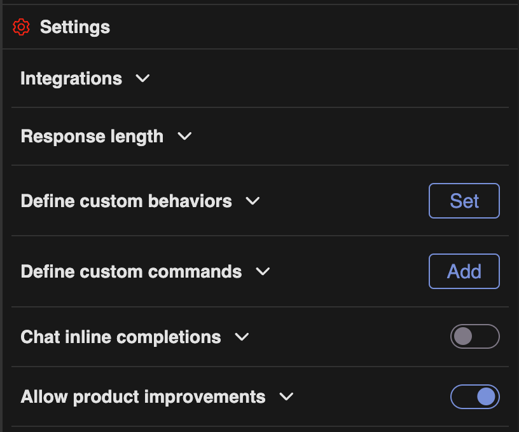Click the Define custom commands label

pyautogui.click(x=131, y=272)
